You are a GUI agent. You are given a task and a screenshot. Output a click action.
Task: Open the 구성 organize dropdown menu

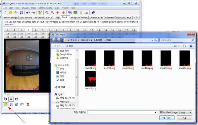pos(57,46)
